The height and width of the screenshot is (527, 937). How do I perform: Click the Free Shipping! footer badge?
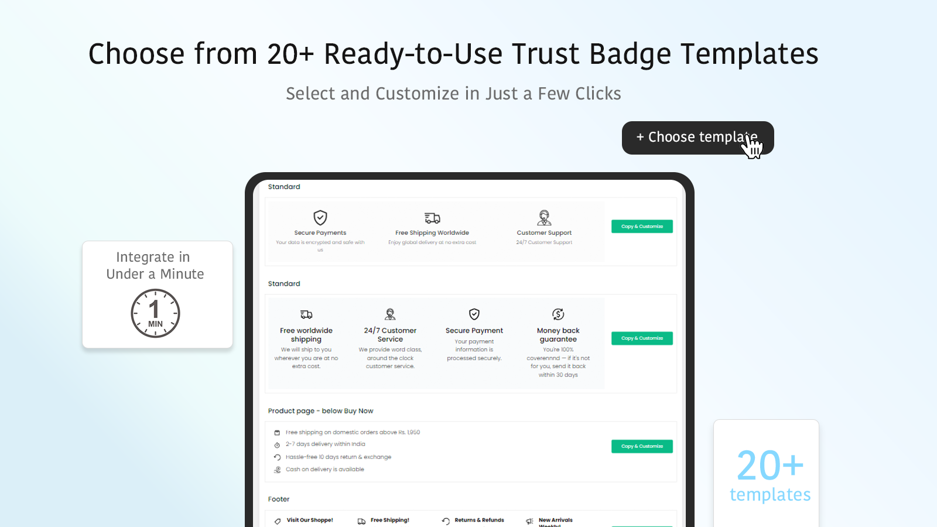click(384, 520)
